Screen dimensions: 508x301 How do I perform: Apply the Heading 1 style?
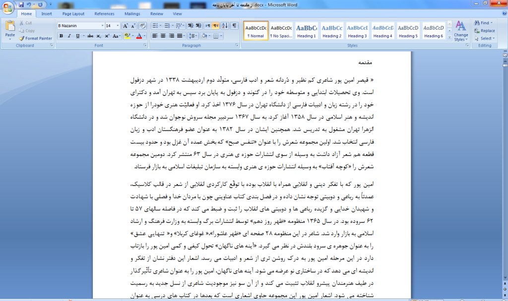(x=307, y=31)
